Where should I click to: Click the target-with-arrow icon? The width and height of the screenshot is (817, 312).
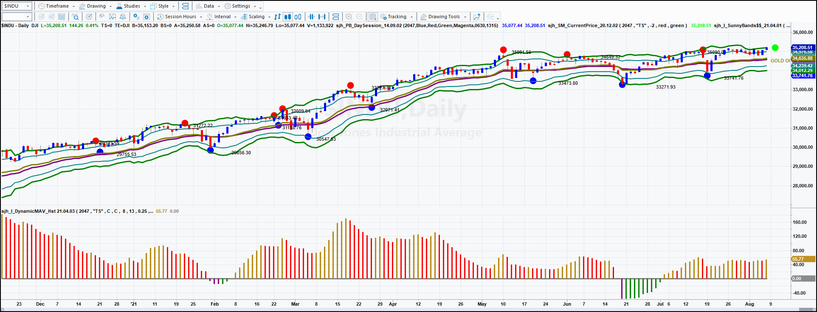pos(89,17)
